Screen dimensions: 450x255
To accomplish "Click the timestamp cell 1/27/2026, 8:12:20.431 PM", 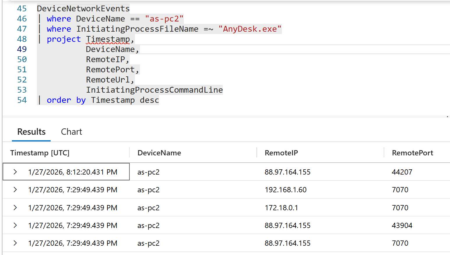I will [73, 172].
